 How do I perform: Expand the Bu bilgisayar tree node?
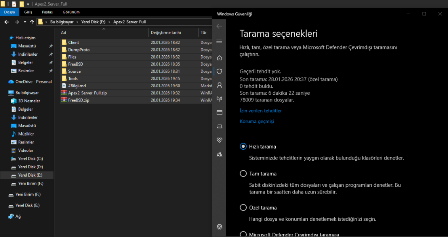(4, 93)
